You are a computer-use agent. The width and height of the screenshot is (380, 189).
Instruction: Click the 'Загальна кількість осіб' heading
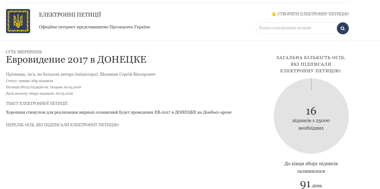coord(311,64)
